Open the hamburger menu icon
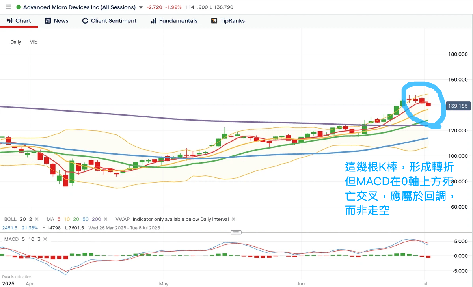473x287 pixels. (8, 7)
